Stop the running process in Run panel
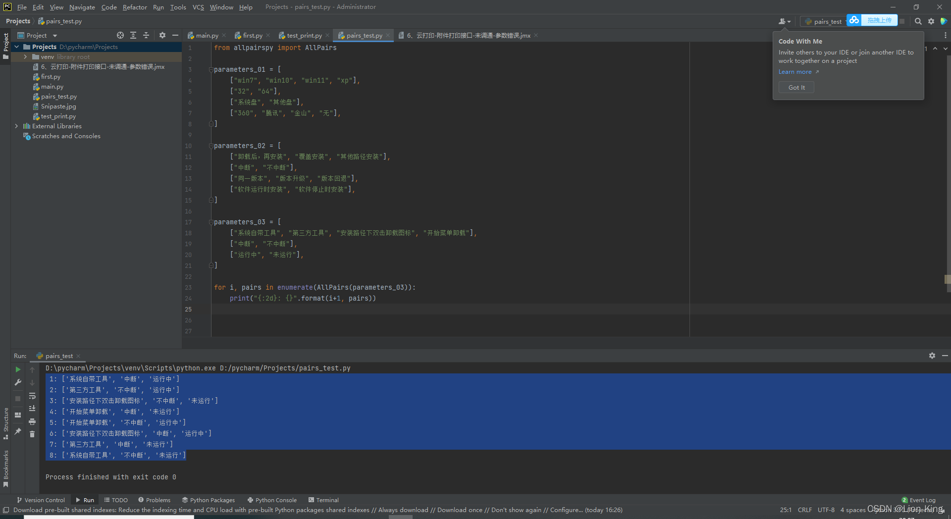Image resolution: width=951 pixels, height=519 pixels. click(x=17, y=399)
